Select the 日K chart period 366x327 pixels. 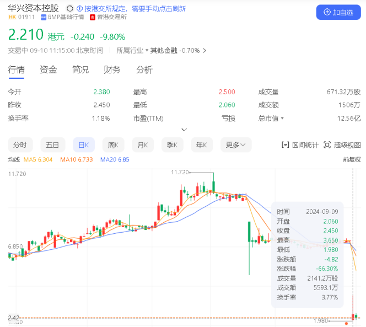(x=84, y=145)
